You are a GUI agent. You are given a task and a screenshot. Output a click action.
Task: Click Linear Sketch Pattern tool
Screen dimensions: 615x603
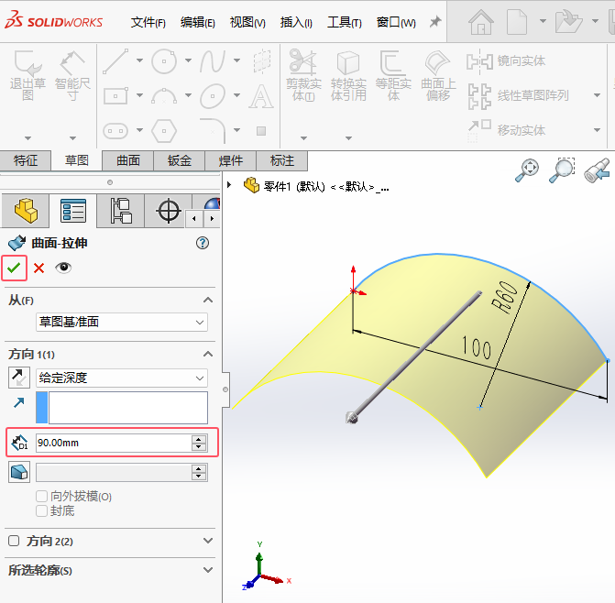pos(518,95)
